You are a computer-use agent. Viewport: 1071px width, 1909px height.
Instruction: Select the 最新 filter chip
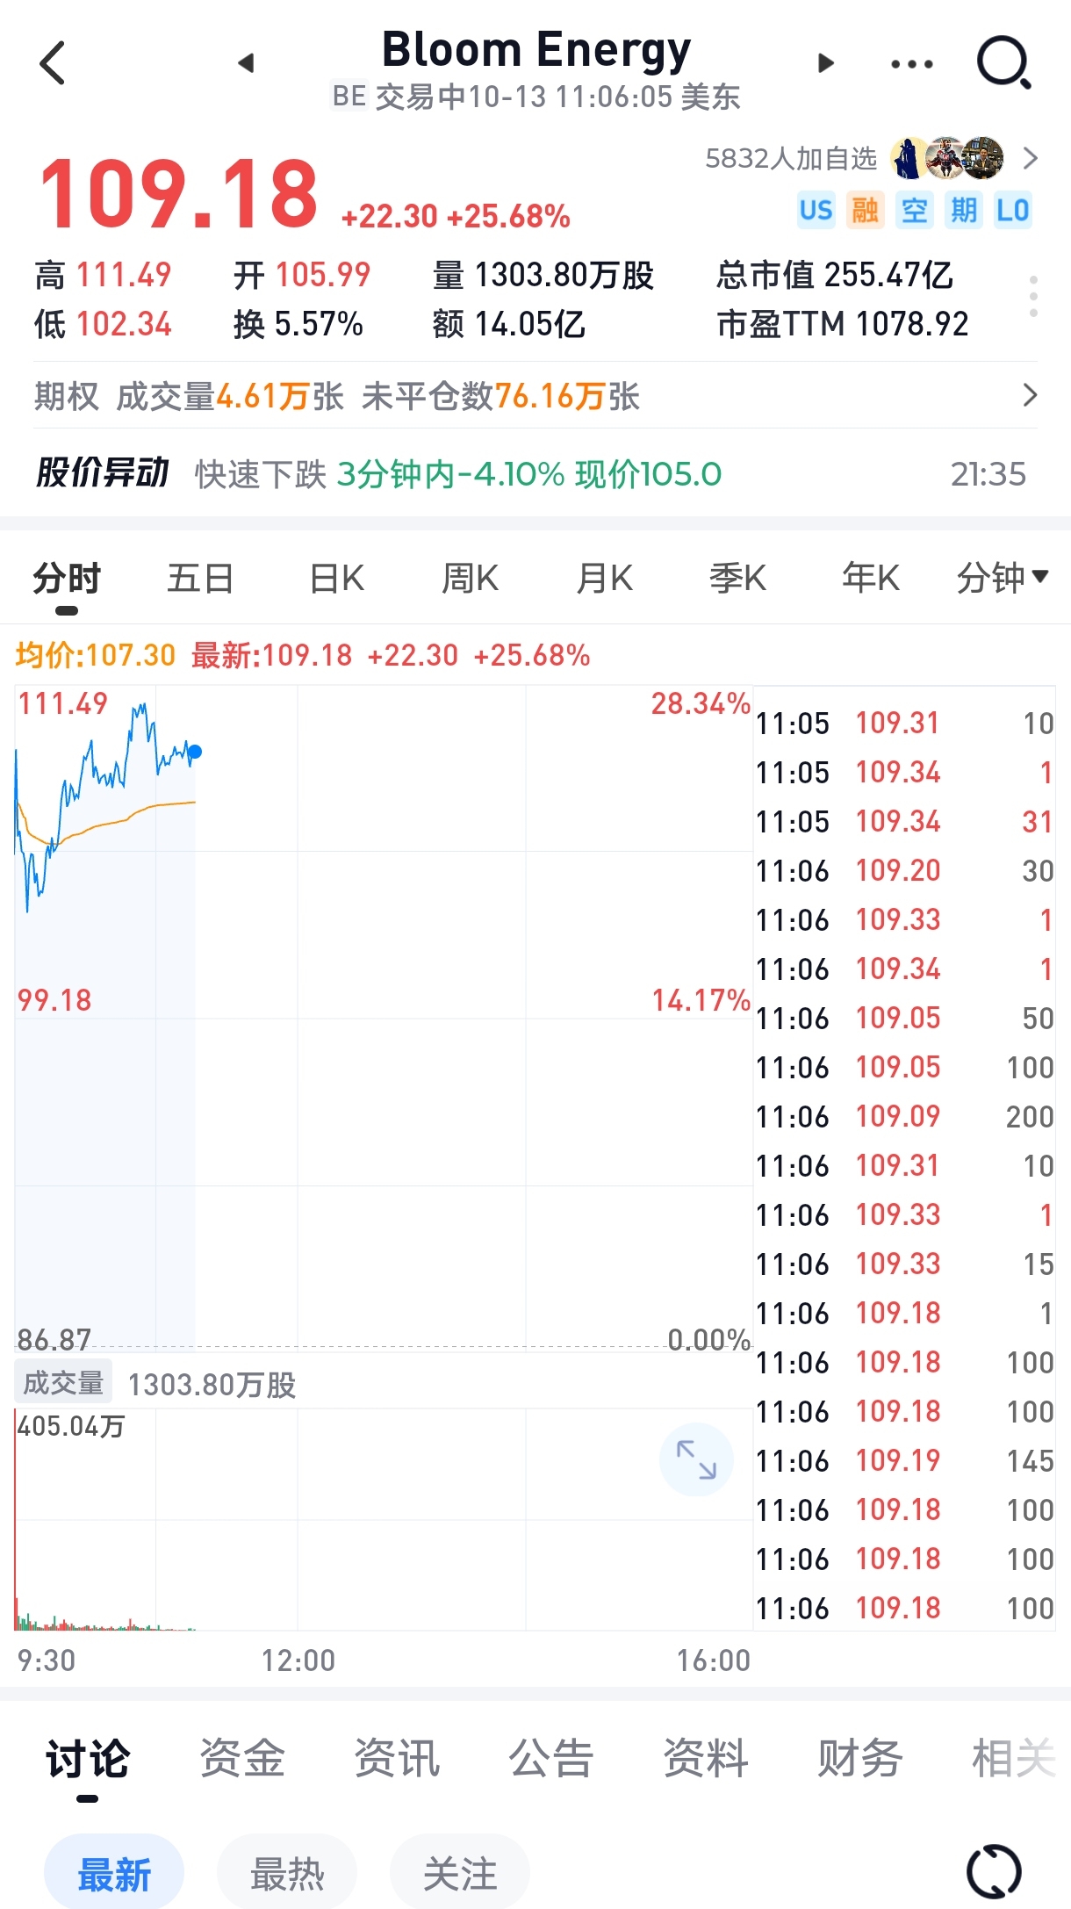(114, 1873)
